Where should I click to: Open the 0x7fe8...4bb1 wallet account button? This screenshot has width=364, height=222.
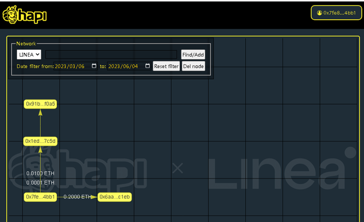click(x=336, y=13)
